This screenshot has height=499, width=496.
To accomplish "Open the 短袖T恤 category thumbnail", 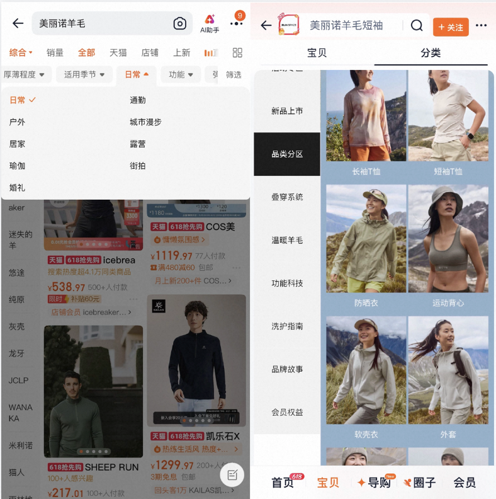I will (x=448, y=116).
